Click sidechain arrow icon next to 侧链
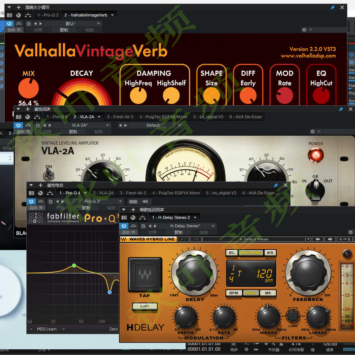 [145, 202]
